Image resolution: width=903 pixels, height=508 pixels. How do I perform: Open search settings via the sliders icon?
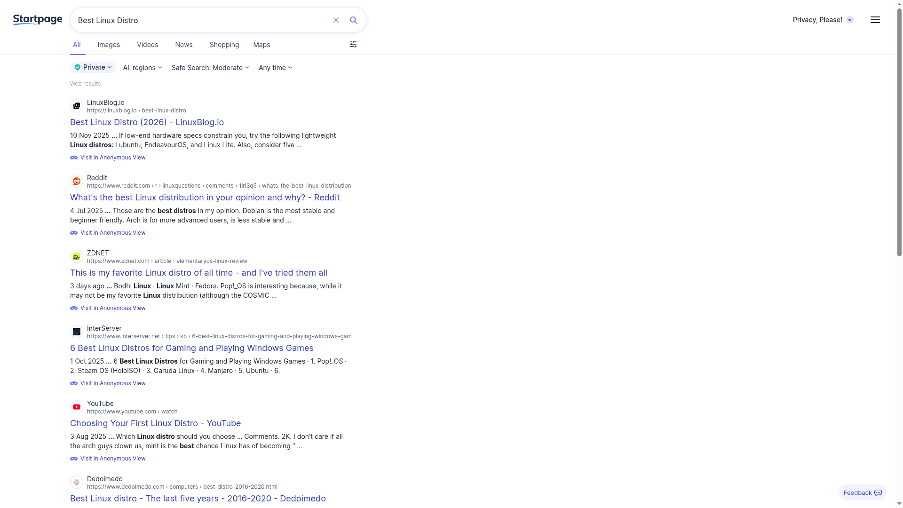click(x=353, y=44)
